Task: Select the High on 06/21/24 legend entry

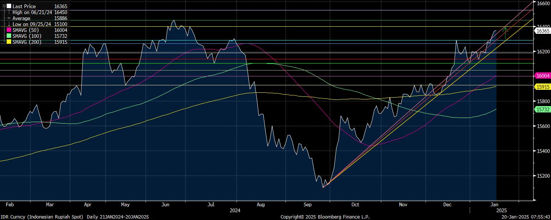Action: (x=32, y=12)
